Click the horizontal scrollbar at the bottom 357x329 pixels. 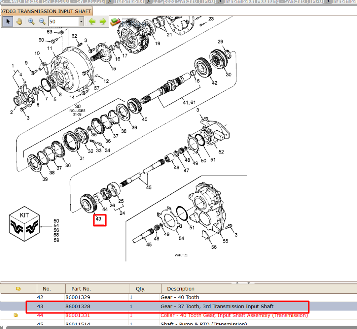[181, 328]
